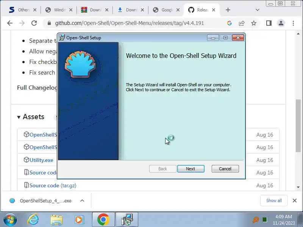This screenshot has width=303, height=227.
Task: Share this page via share icon
Action: (x=242, y=23)
